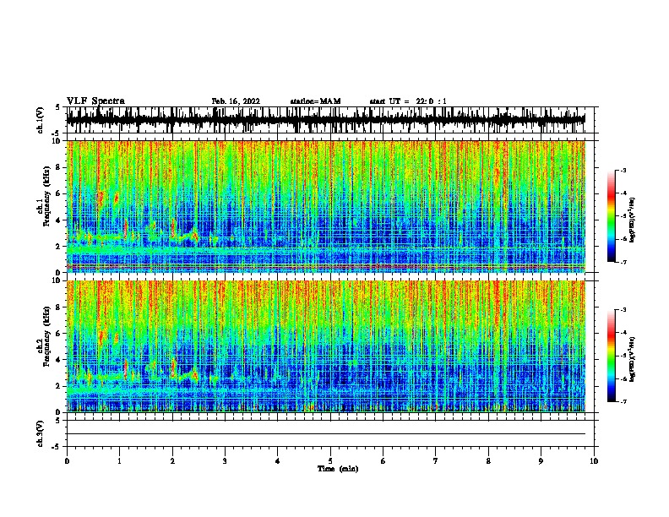Click the ch.2 color scale bar
The width and height of the screenshot is (669, 517).
[612, 356]
